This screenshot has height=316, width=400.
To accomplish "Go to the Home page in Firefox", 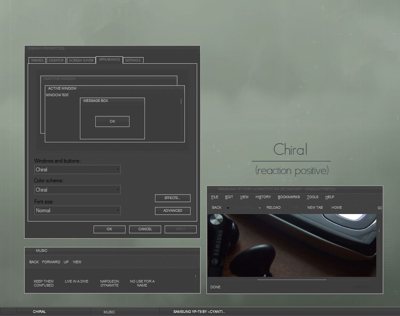I will pyautogui.click(x=336, y=207).
